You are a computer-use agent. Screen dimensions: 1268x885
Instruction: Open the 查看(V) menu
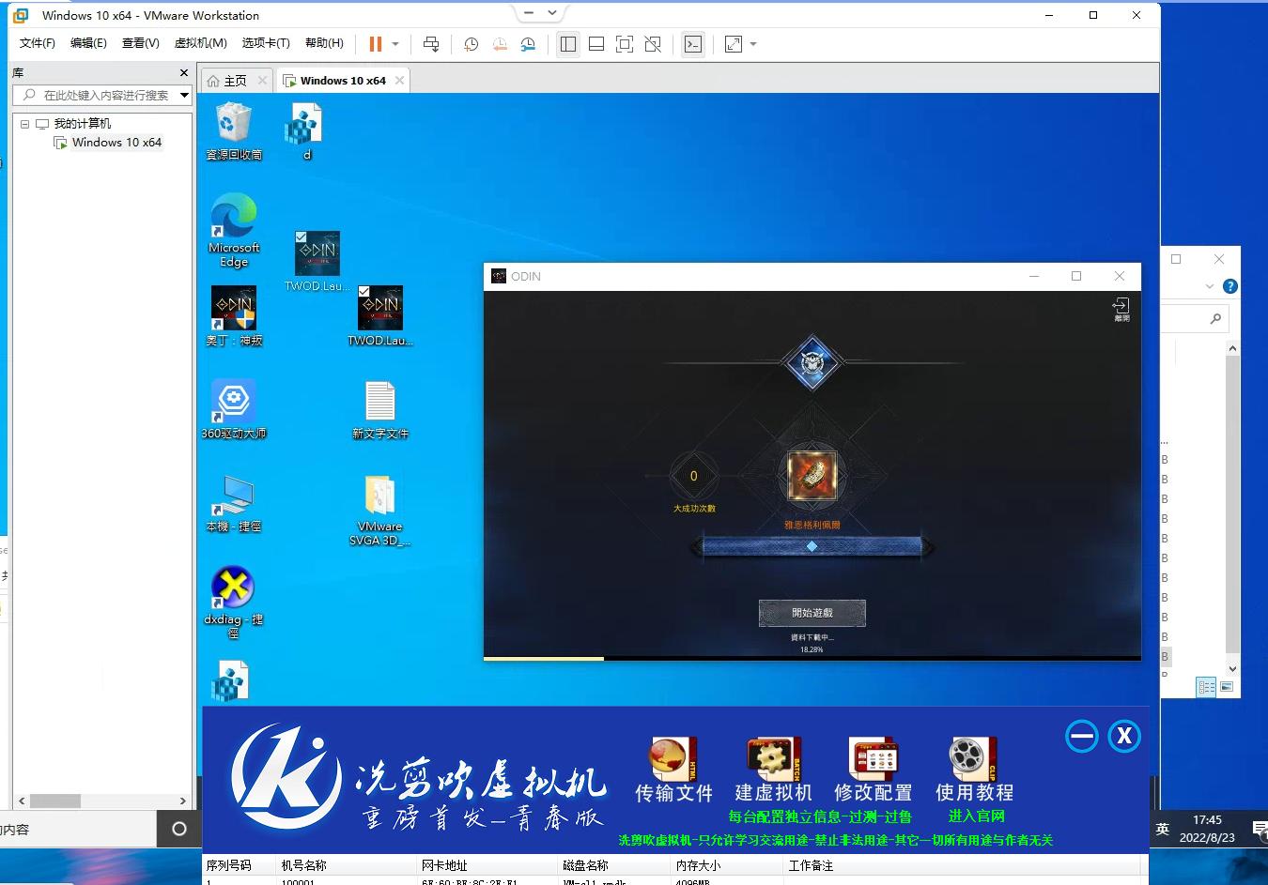(x=140, y=43)
